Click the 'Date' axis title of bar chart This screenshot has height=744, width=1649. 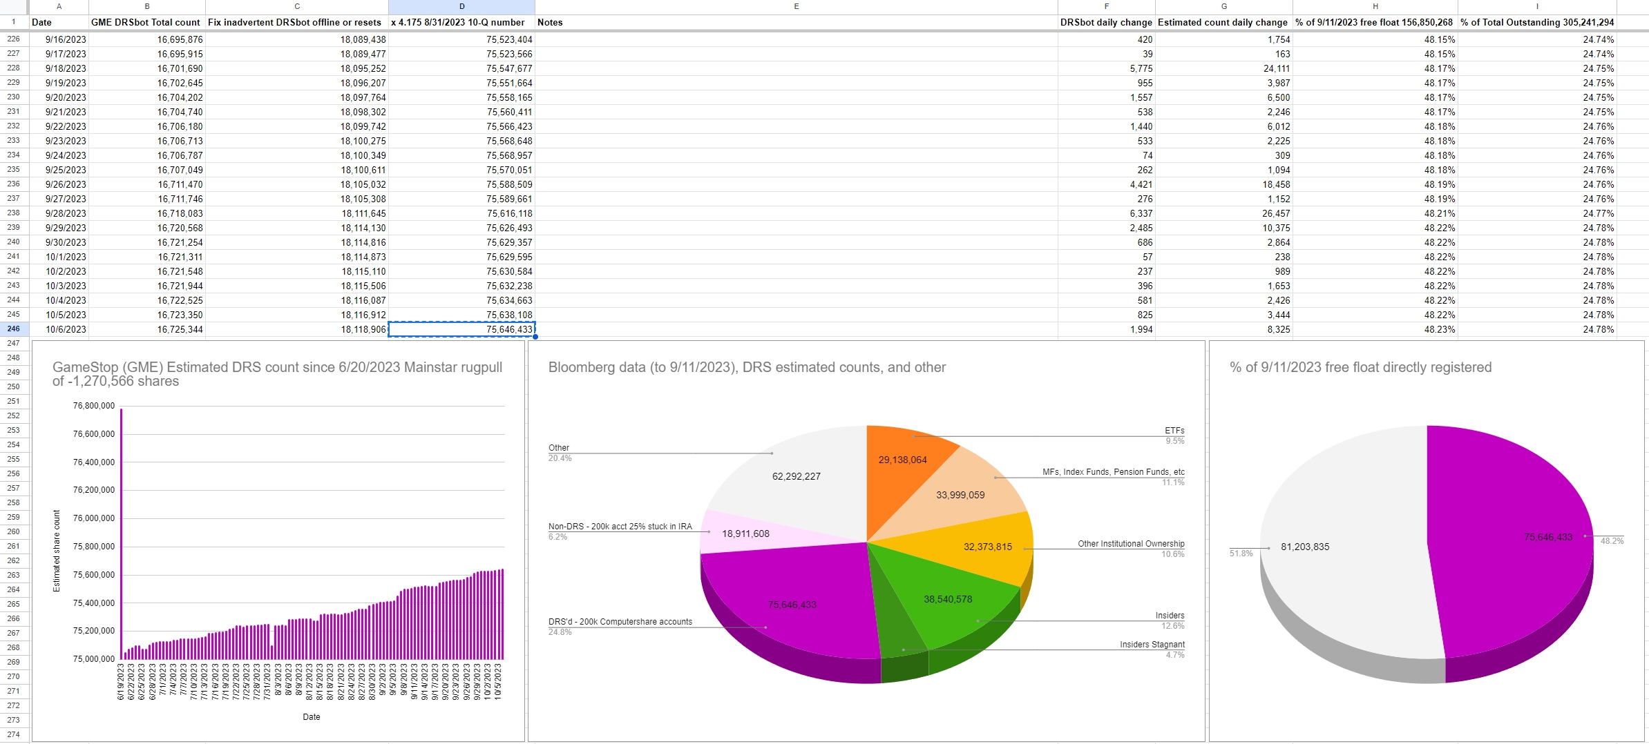(312, 717)
